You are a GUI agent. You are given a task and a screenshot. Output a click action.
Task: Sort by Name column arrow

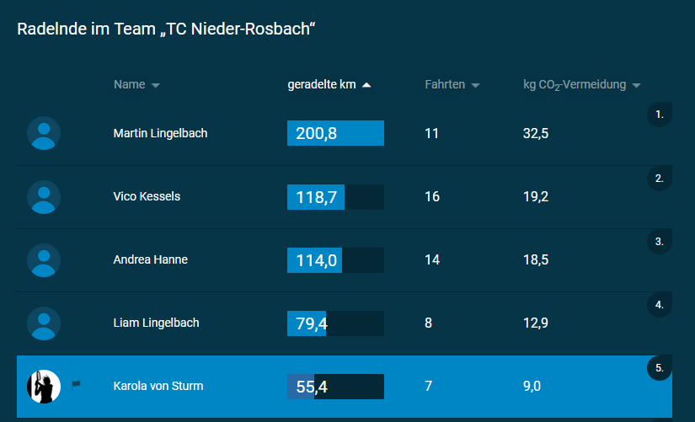[156, 85]
